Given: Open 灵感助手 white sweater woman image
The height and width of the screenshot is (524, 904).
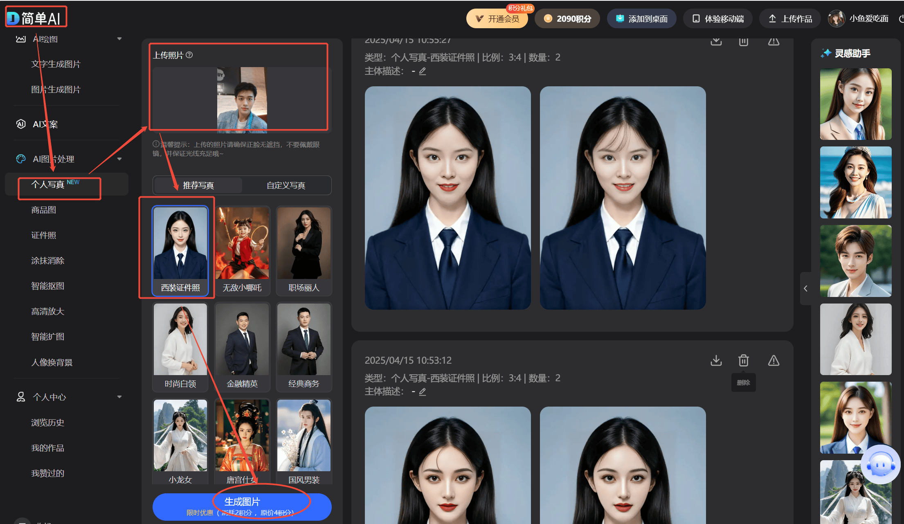Looking at the screenshot, I should (x=856, y=339).
